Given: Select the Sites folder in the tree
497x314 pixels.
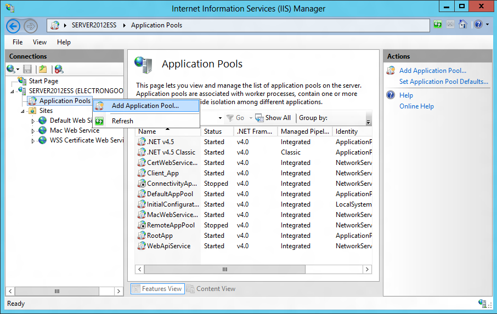Looking at the screenshot, I should (x=46, y=111).
